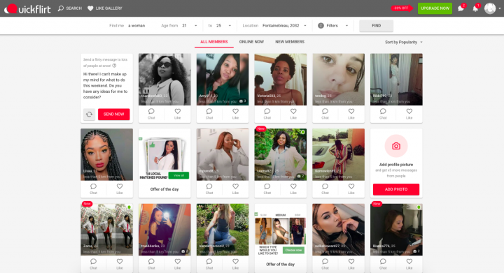Viewport: 504px width, 273px height.
Task: Open the Bianca776 profile thumbnail
Action: [396, 230]
